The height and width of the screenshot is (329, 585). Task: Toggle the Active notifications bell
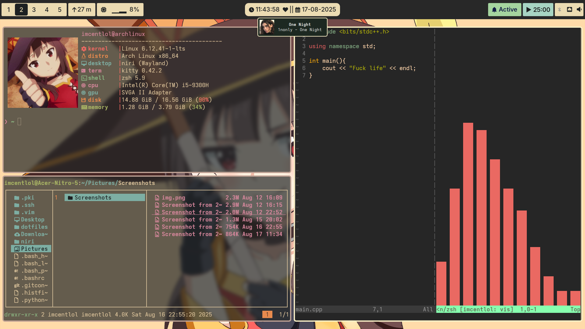505,9
